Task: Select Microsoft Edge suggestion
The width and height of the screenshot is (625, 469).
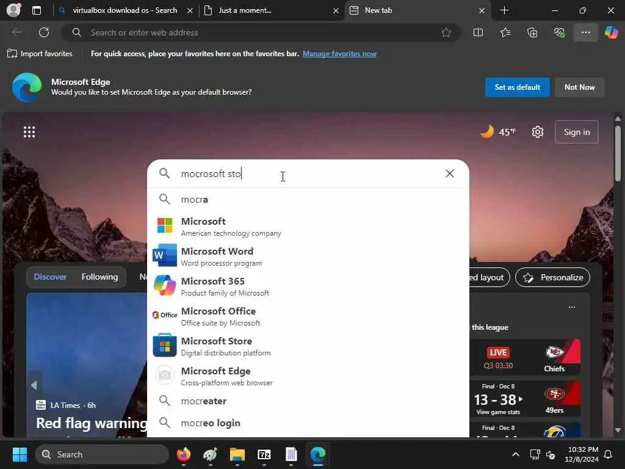Action: pos(308,376)
